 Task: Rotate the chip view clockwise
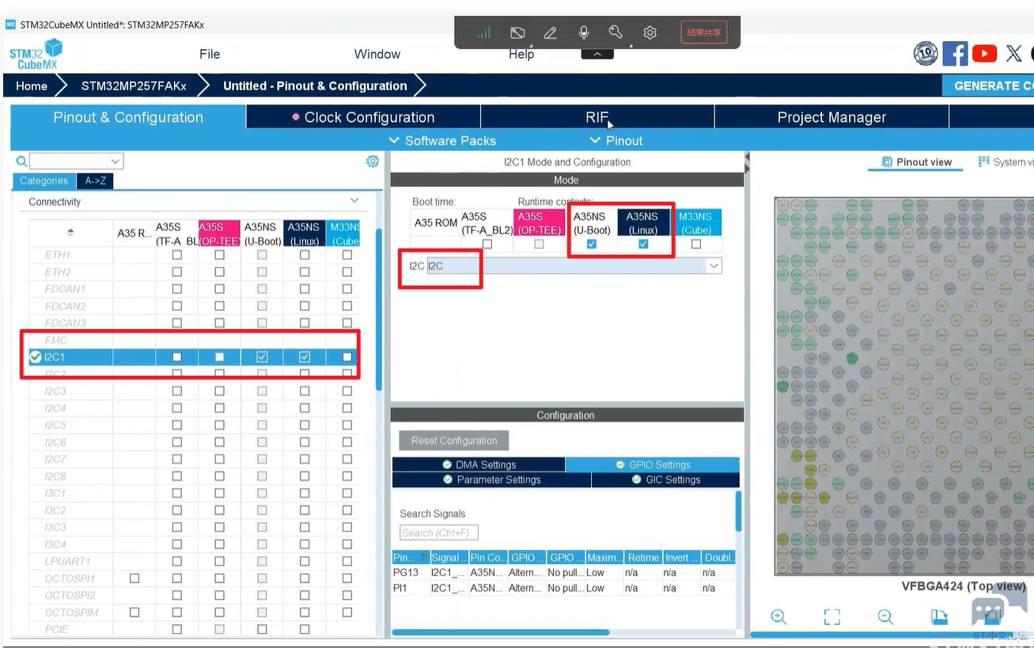pos(939,617)
